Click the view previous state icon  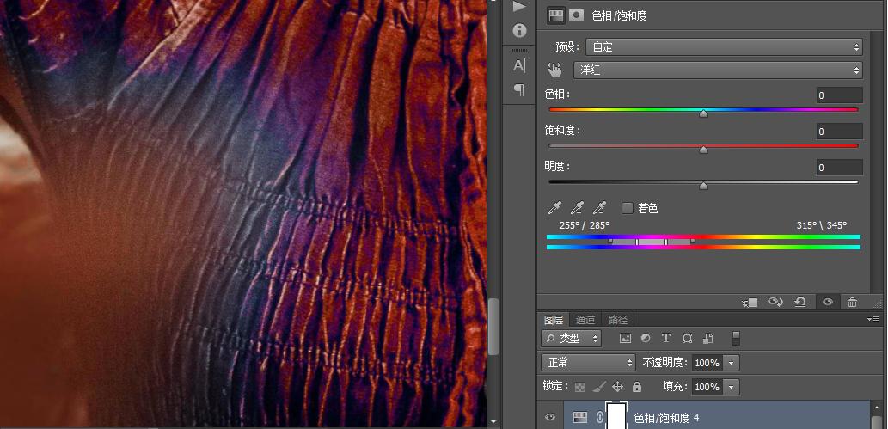775,302
